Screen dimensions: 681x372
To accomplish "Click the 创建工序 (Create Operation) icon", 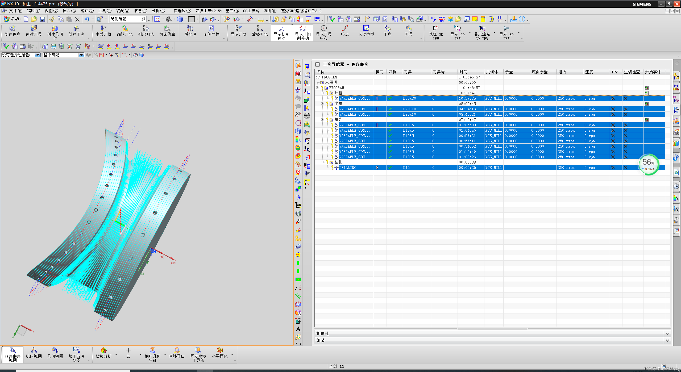I will (x=76, y=31).
